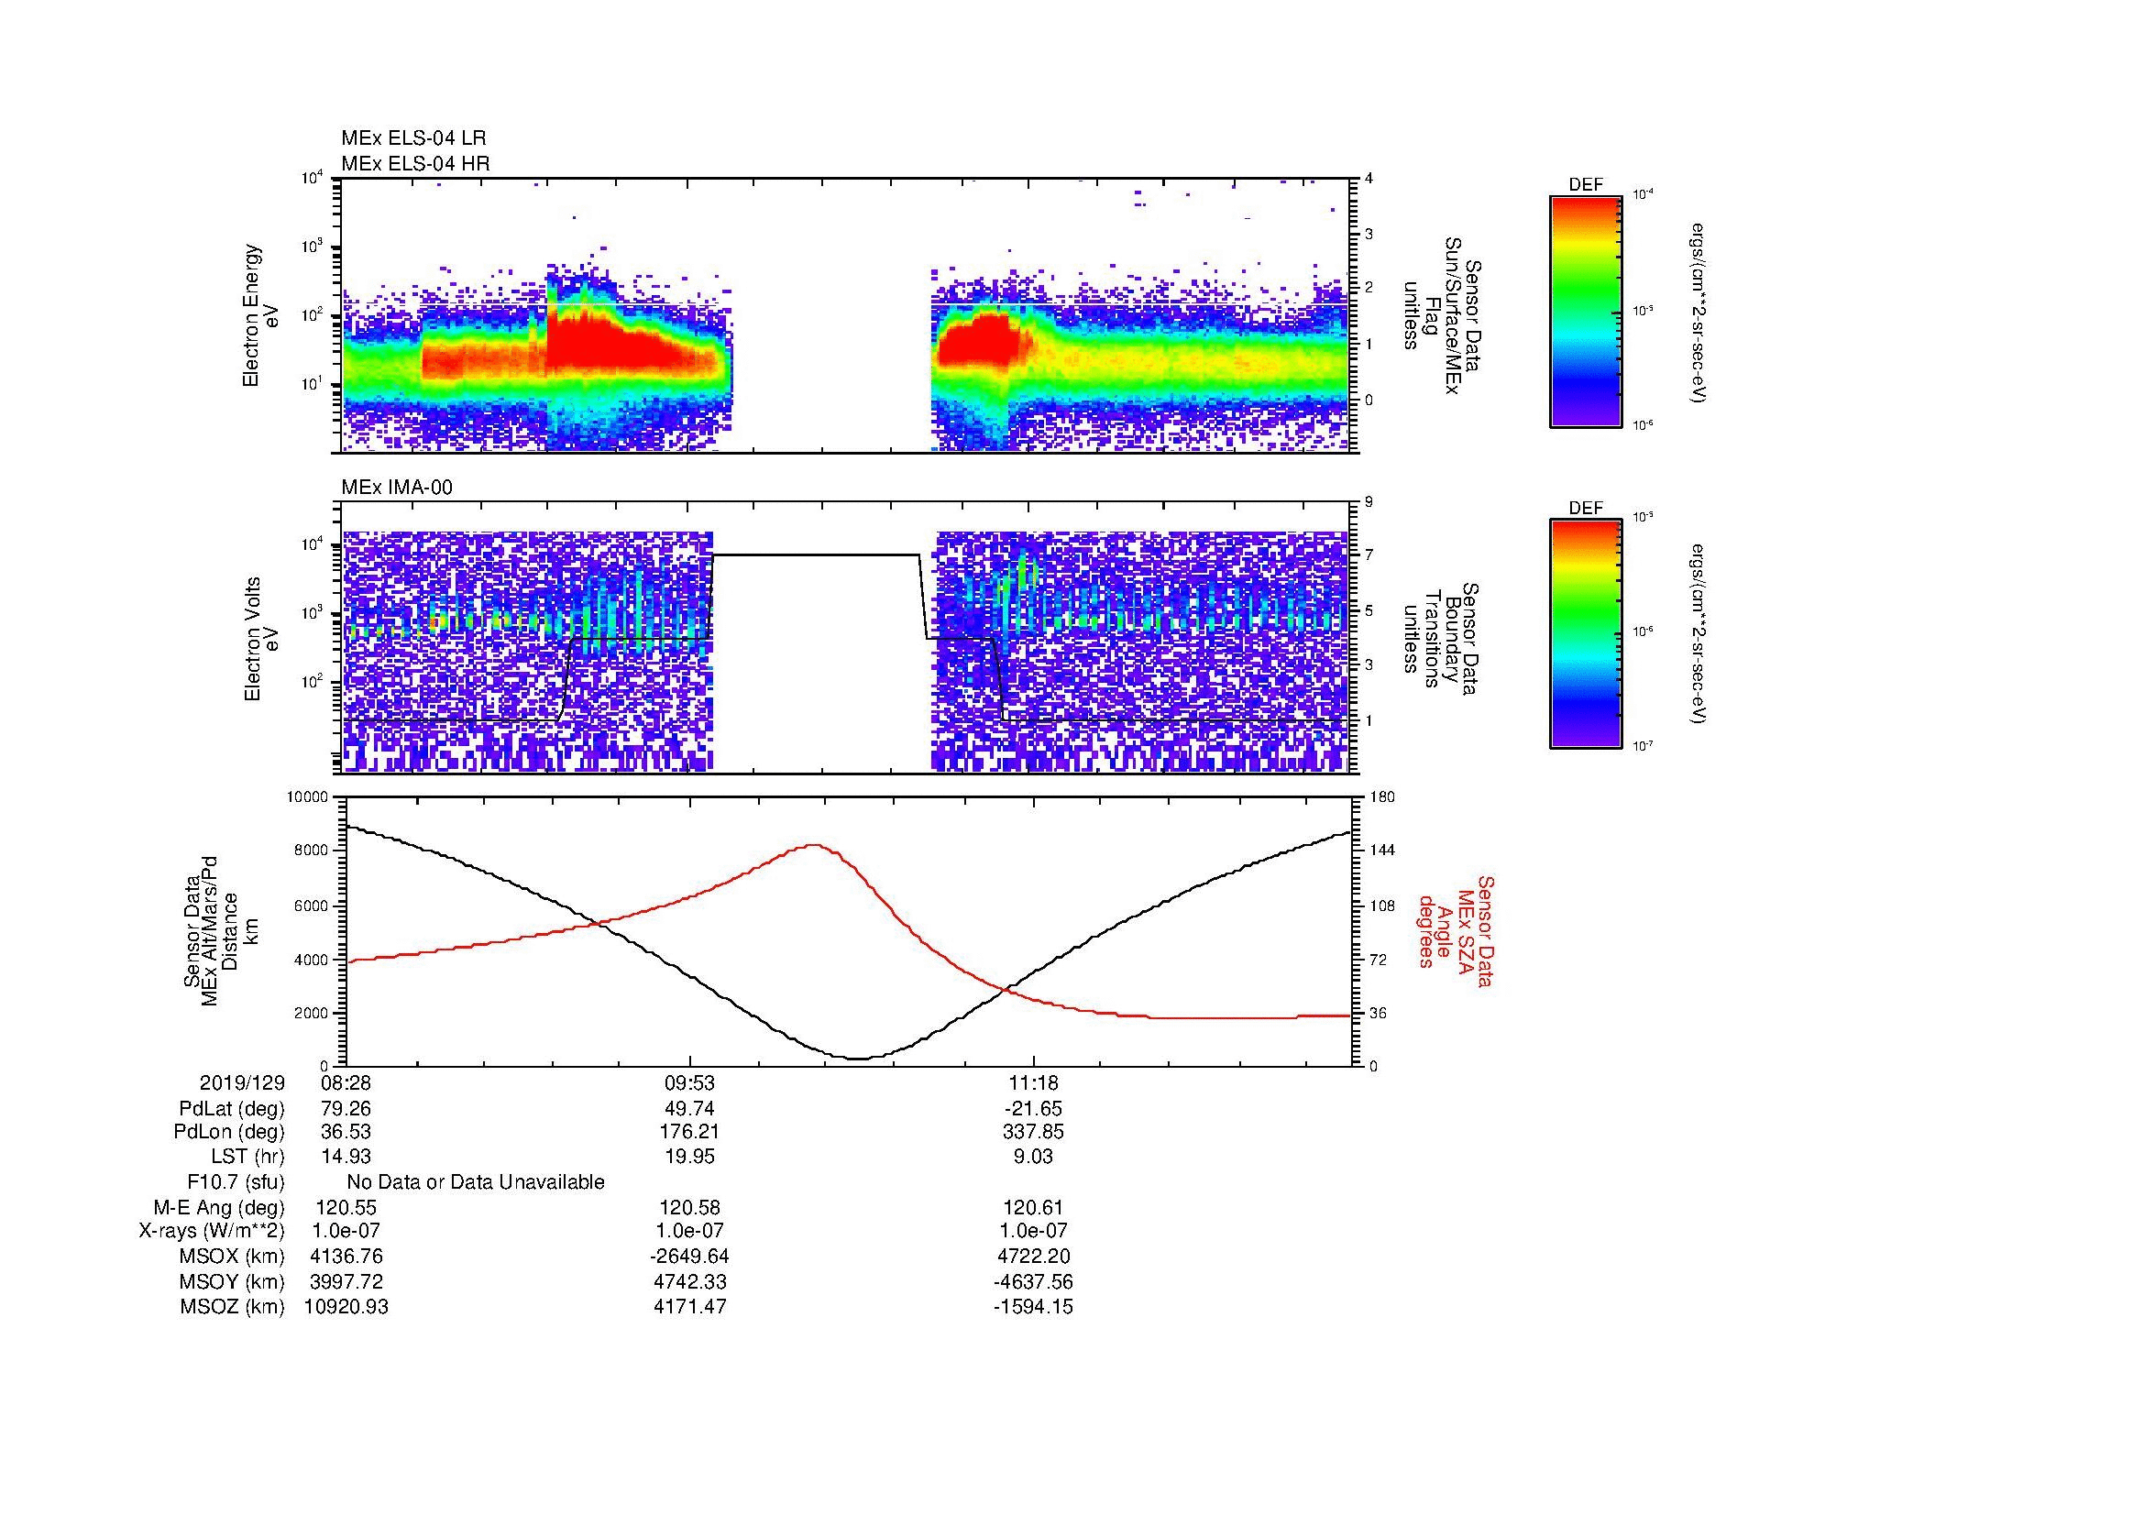Click the M-E Ang (deg) row label
Screen dimensions: 2144x1515
coord(219,1208)
